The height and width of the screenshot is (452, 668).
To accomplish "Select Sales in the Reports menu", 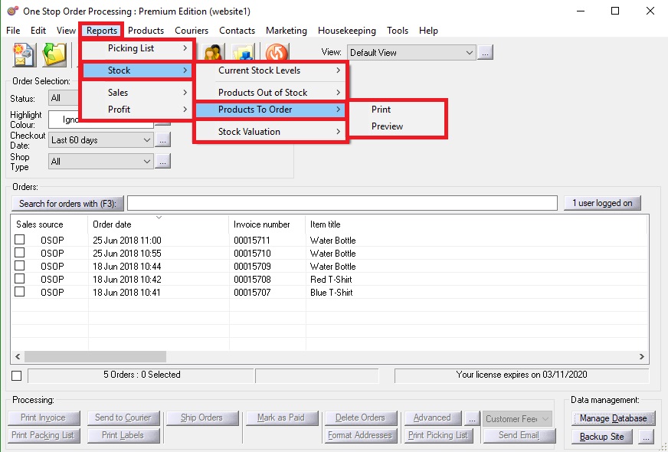I will point(137,93).
